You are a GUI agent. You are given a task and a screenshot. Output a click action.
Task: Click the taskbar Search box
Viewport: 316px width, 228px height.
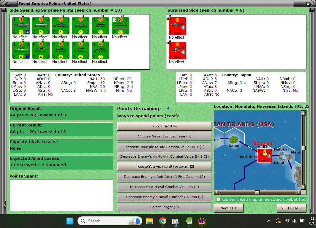(x=110, y=221)
